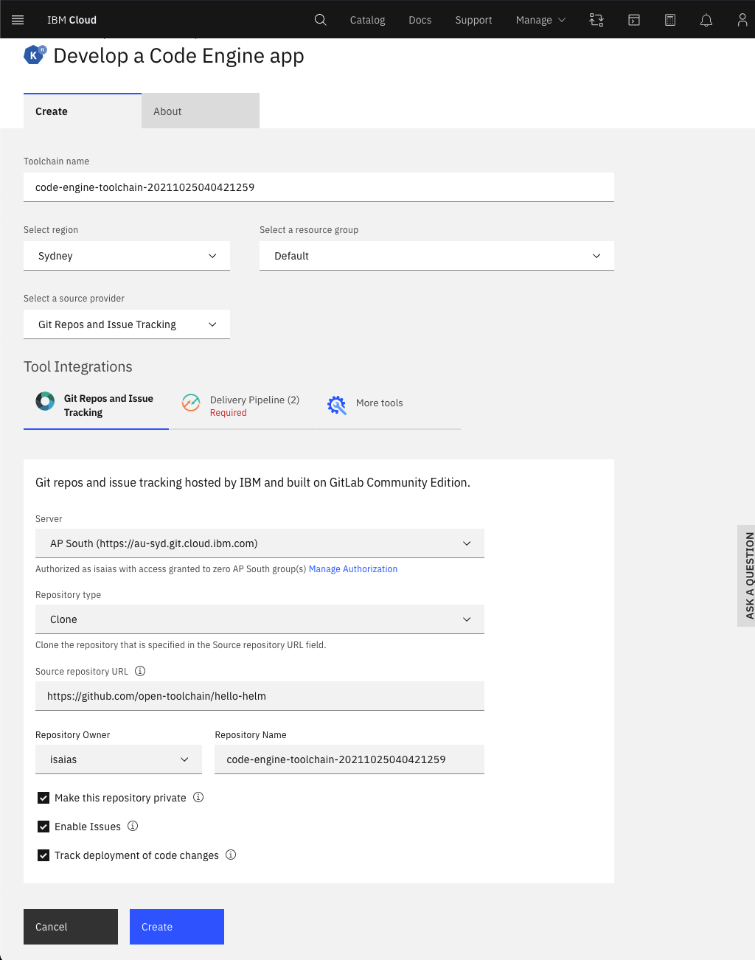Click the Manage Authorization link
The image size is (755, 960).
(353, 569)
